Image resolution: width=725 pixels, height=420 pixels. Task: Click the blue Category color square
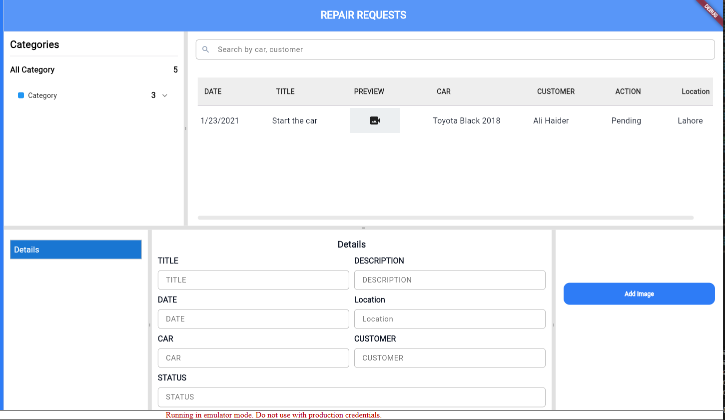point(21,95)
